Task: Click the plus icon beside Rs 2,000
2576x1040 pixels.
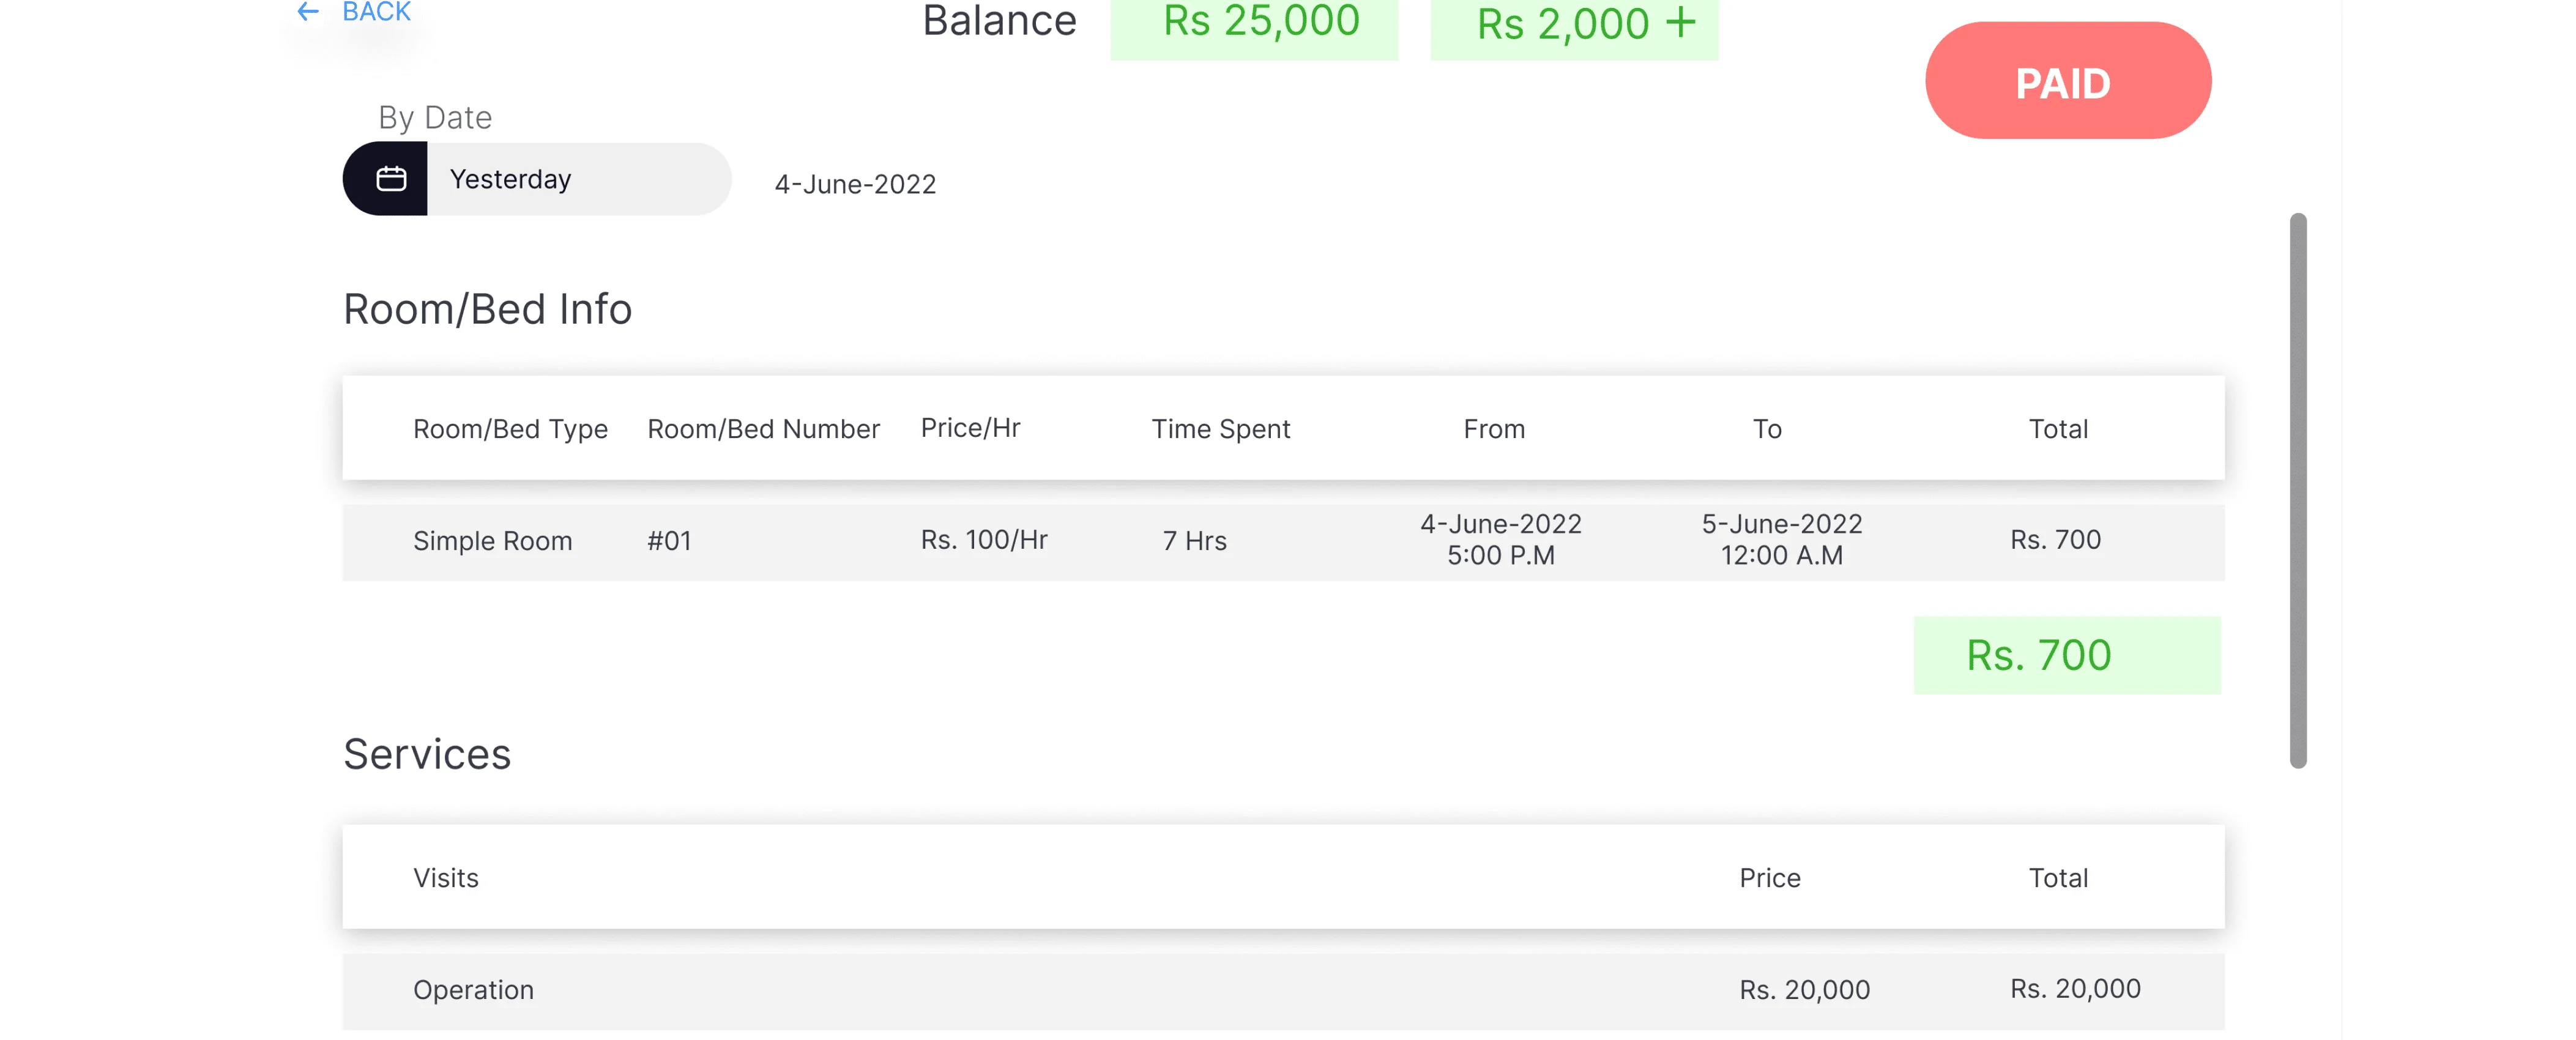Action: click(x=1681, y=22)
